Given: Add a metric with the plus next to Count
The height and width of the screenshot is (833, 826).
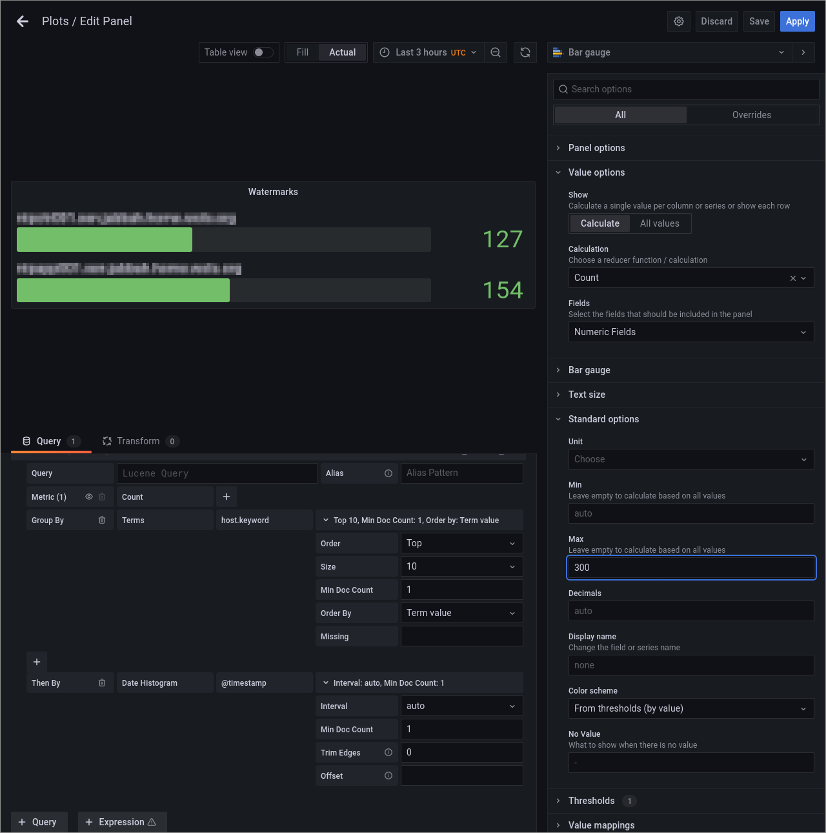Looking at the screenshot, I should coord(227,497).
